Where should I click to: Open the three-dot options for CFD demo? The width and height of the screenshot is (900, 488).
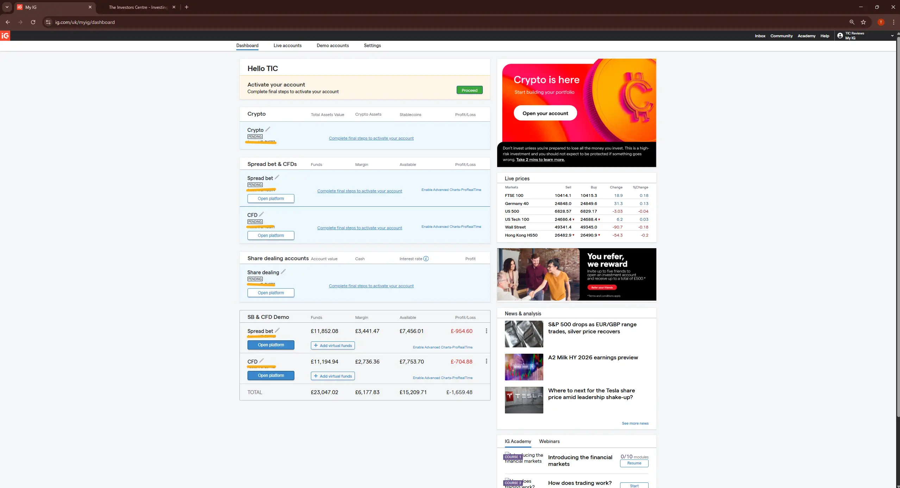tap(486, 361)
